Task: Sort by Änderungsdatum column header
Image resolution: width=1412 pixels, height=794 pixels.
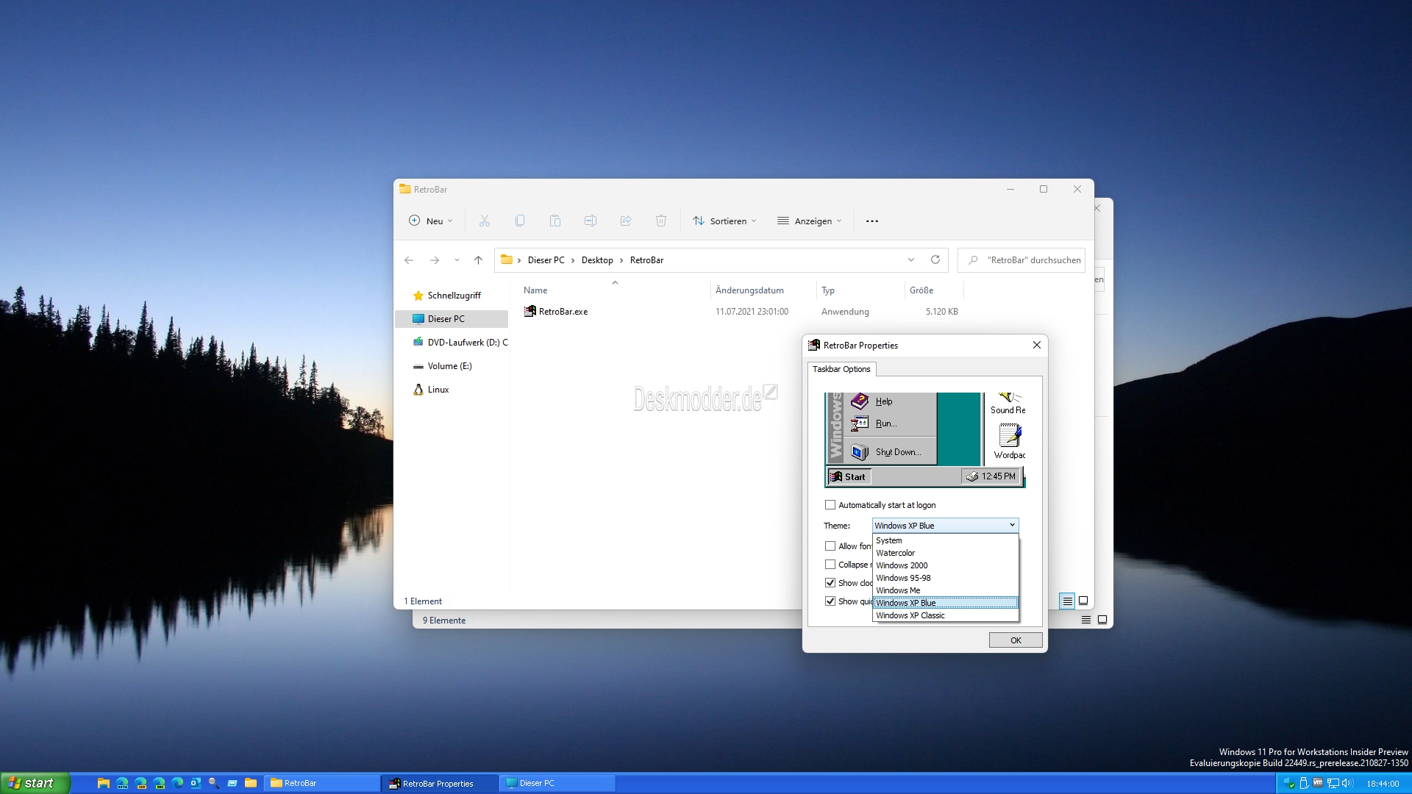Action: 763,290
